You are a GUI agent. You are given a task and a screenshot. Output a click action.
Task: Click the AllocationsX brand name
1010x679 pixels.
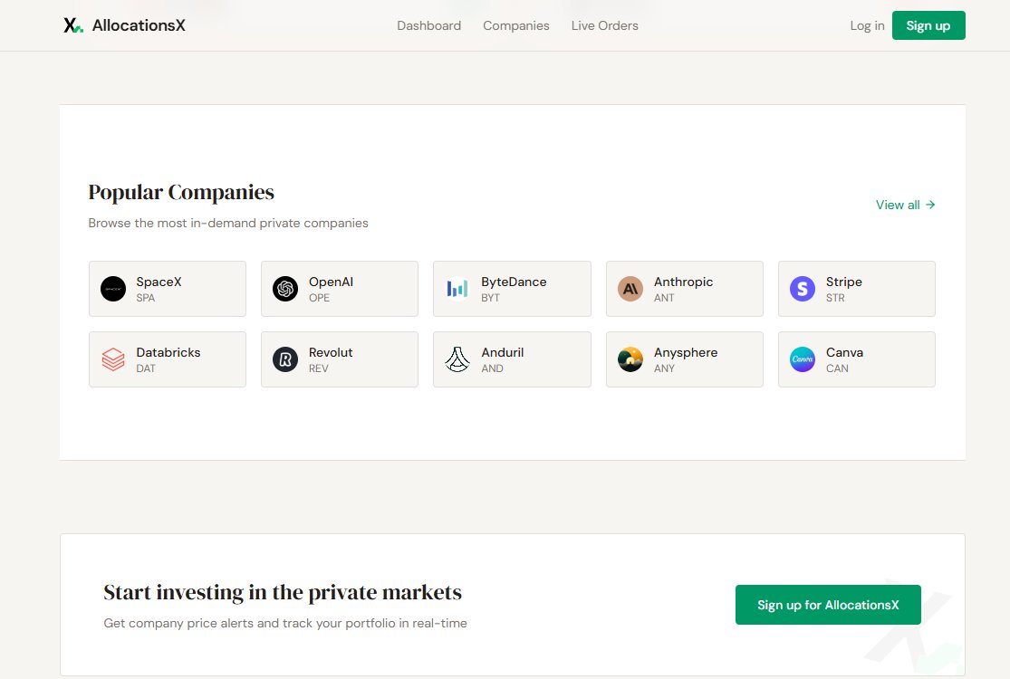click(139, 25)
